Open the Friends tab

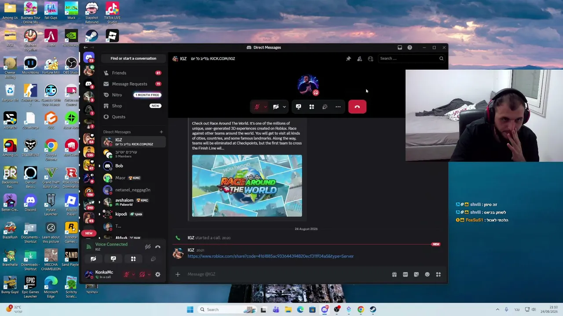(x=133, y=73)
